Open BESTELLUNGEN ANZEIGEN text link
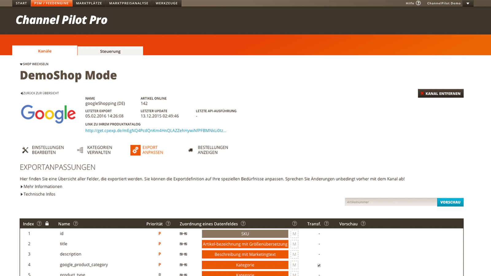The image size is (491, 276). [213, 150]
